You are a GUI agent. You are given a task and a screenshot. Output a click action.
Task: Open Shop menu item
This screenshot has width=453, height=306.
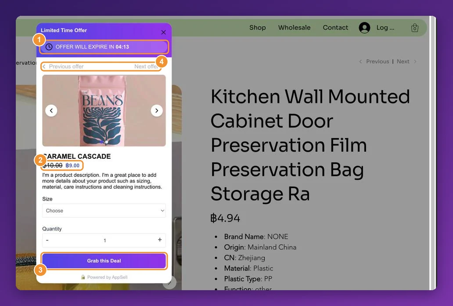257,28
